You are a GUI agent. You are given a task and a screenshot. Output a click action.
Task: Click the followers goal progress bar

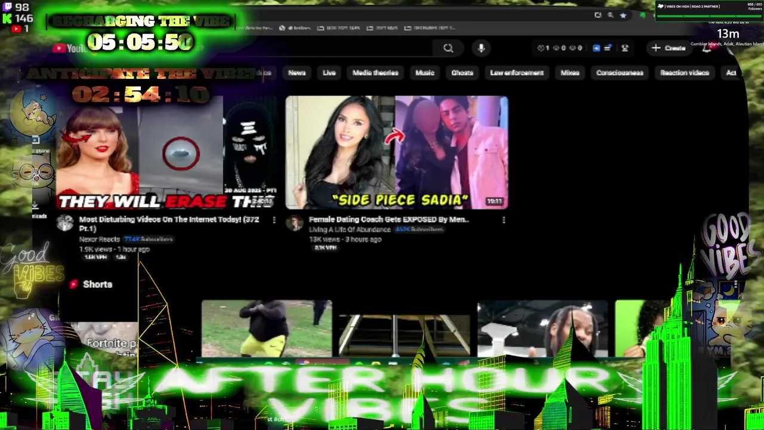pyautogui.click(x=708, y=16)
